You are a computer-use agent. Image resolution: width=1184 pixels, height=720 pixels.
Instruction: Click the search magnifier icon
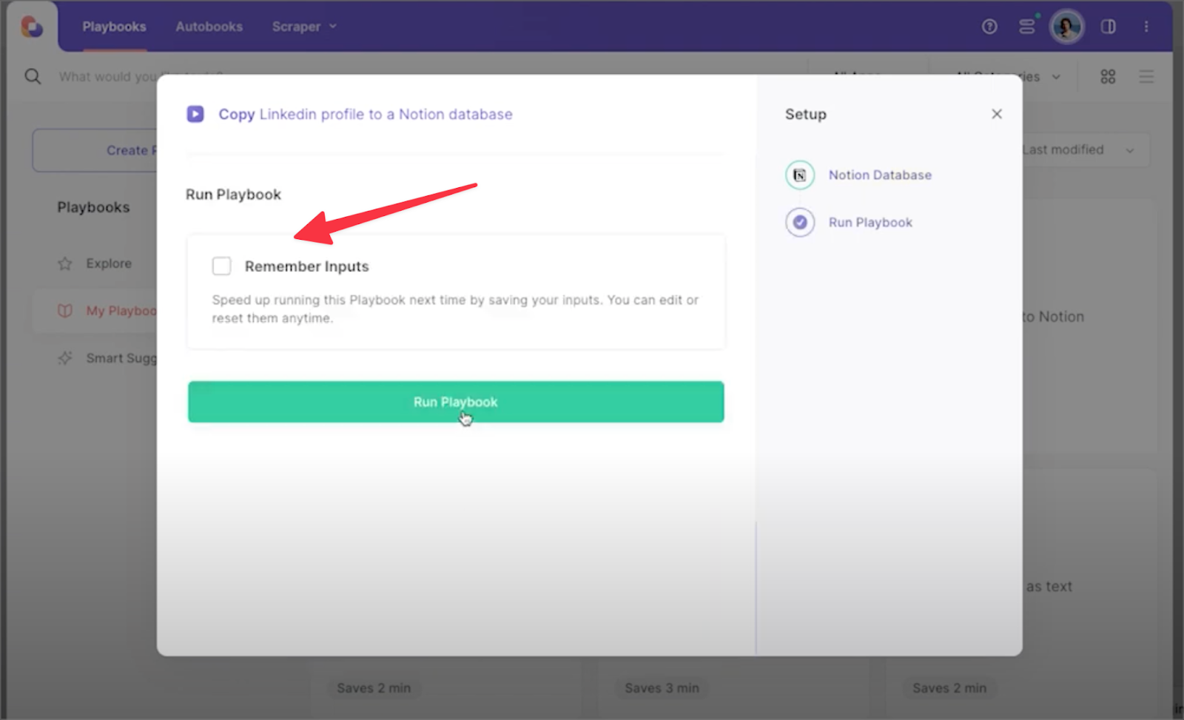(33, 76)
